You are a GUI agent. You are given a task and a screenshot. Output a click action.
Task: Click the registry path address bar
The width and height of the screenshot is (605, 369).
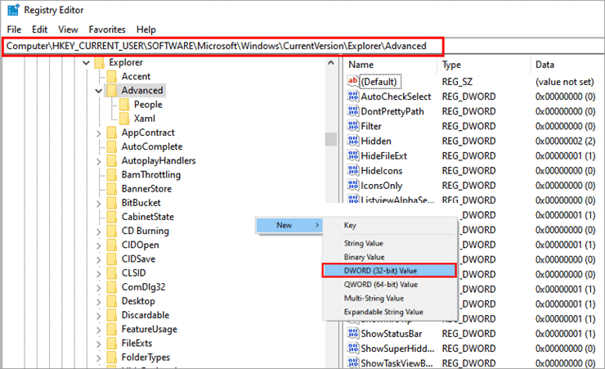(x=223, y=47)
